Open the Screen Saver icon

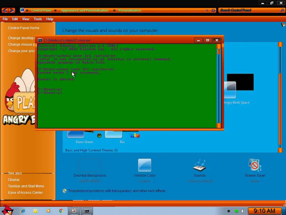pyautogui.click(x=255, y=165)
